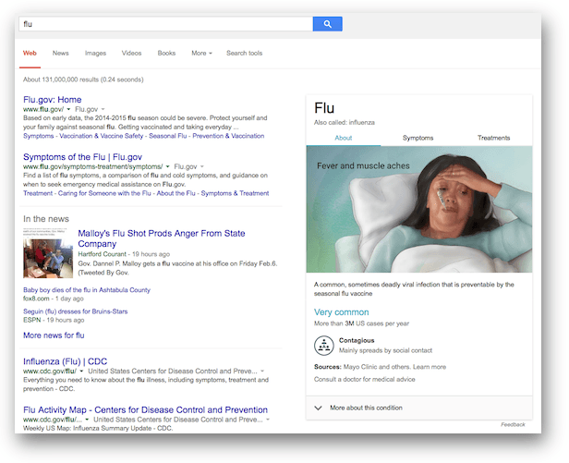
Task: Click the ESPN - 19 hours ago text
Action: pyautogui.click(x=54, y=320)
